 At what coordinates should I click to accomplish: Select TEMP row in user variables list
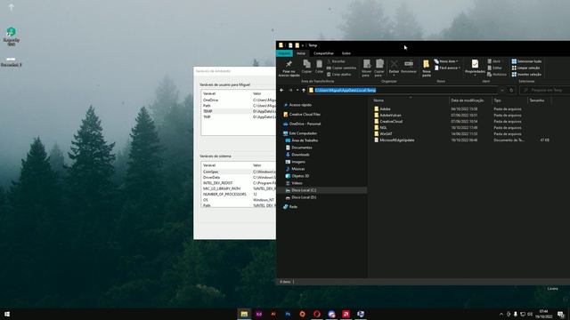[x=239, y=111]
